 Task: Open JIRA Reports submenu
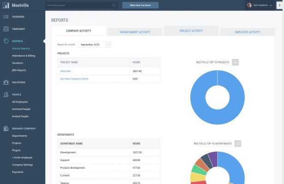click(19, 70)
